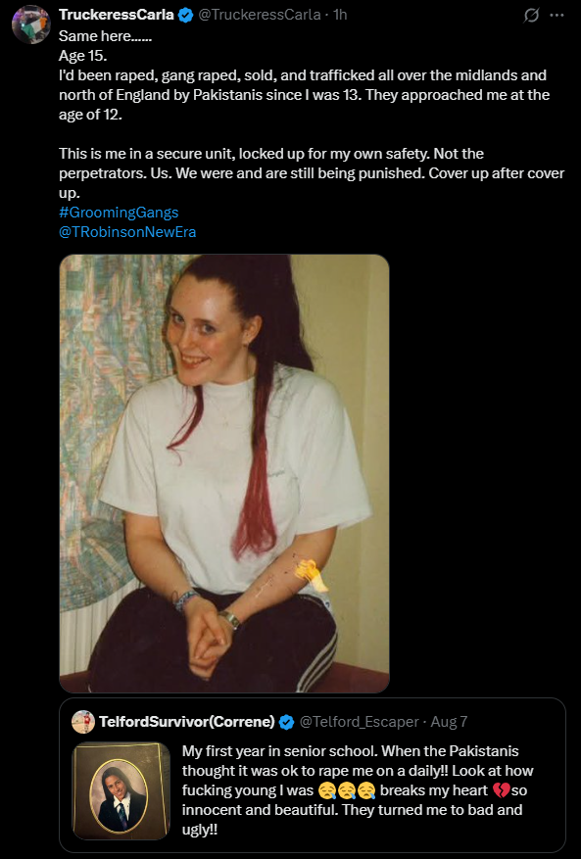581x859 pixels.
Task: Open the quoted tweet's oval portrait thumbnail
Action: coord(121,791)
